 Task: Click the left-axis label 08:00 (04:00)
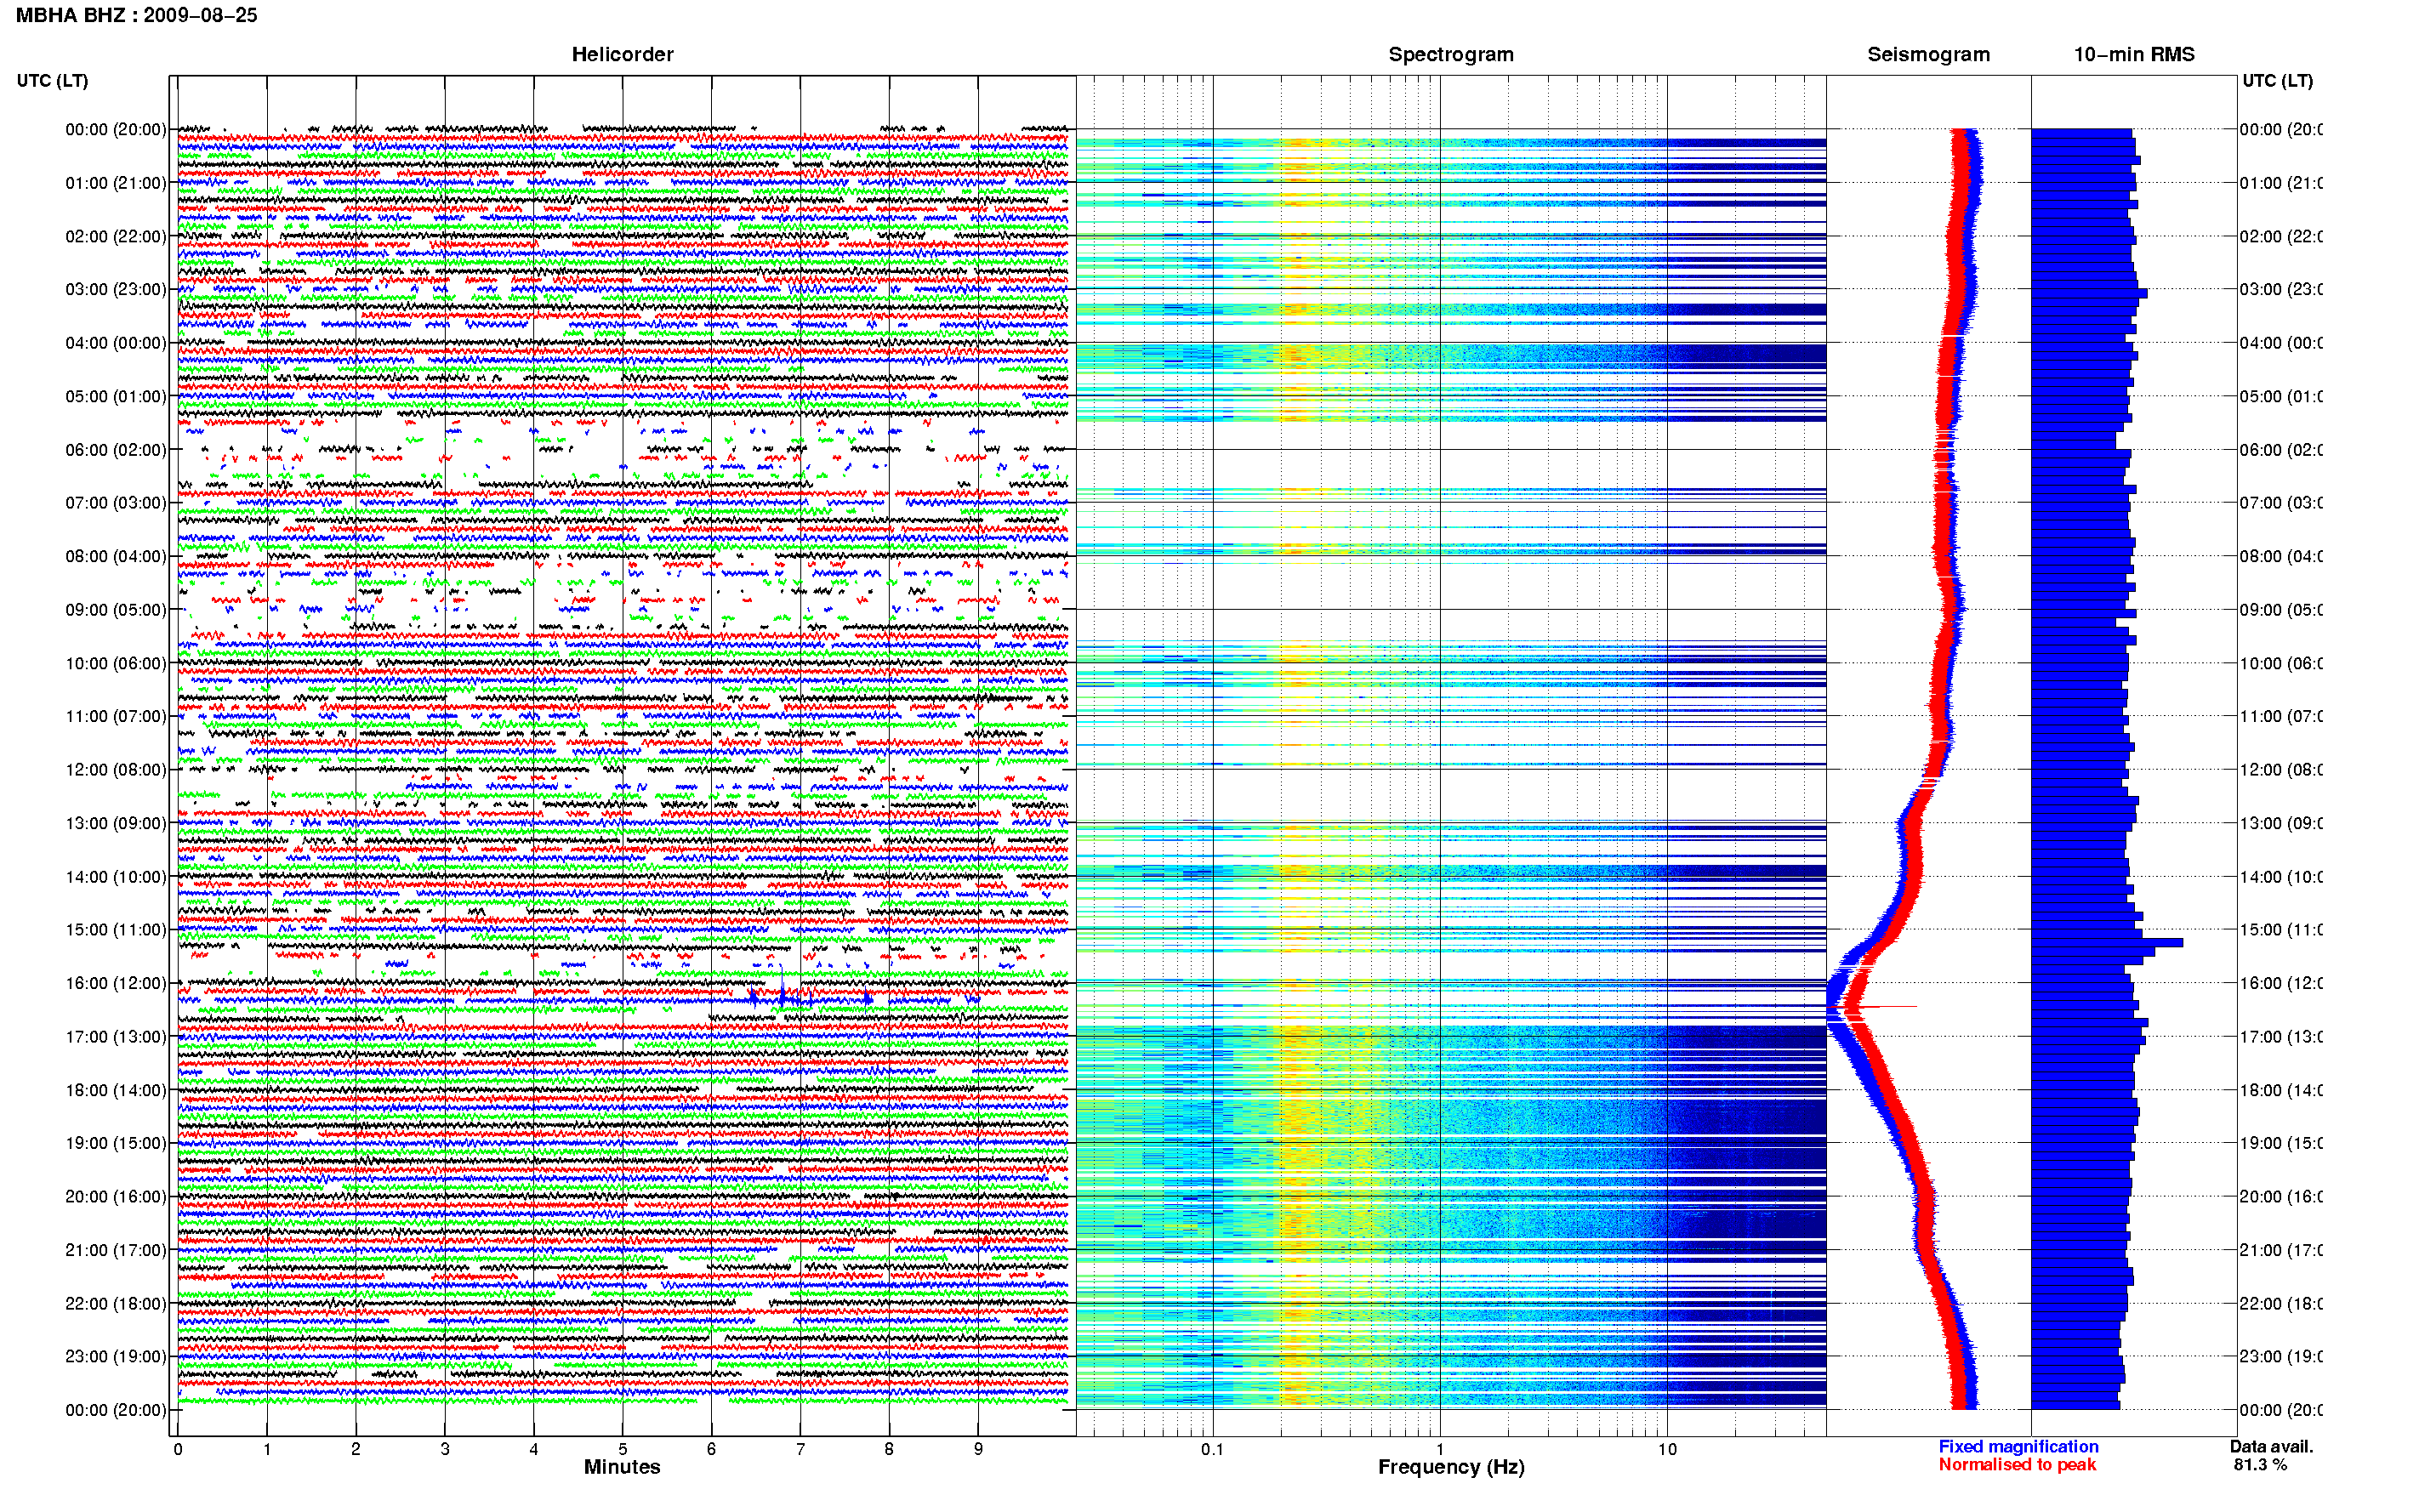(x=116, y=556)
